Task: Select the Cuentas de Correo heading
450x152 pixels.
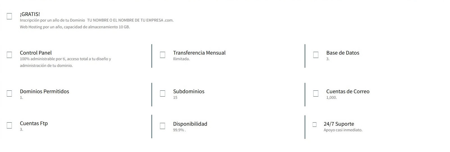Action: (348, 92)
